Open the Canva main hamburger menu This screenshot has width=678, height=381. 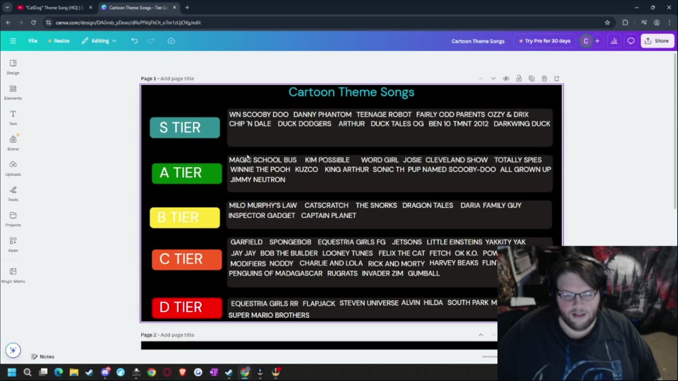(x=13, y=41)
